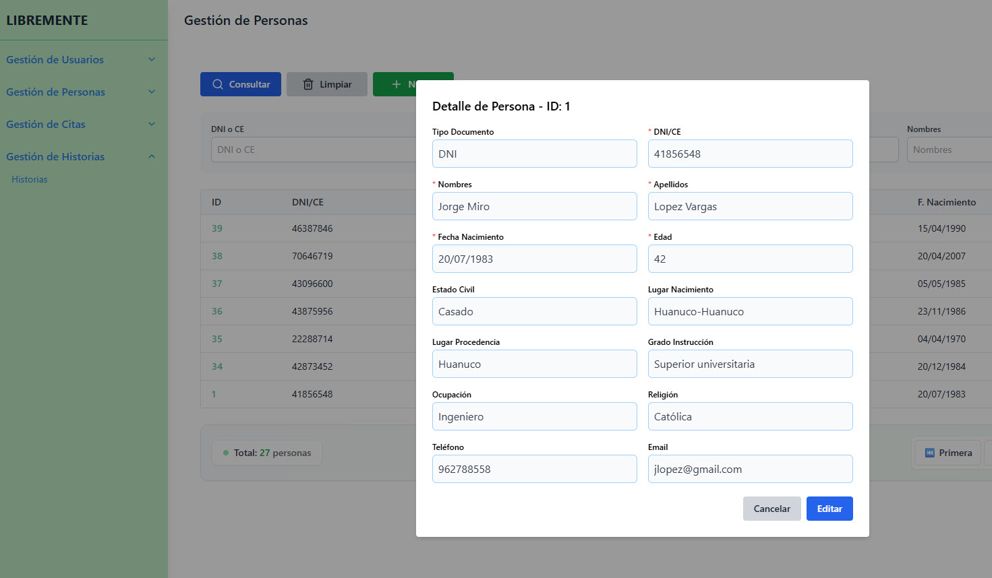Click birth date 05/05/1985
The width and height of the screenshot is (992, 578).
941,284
